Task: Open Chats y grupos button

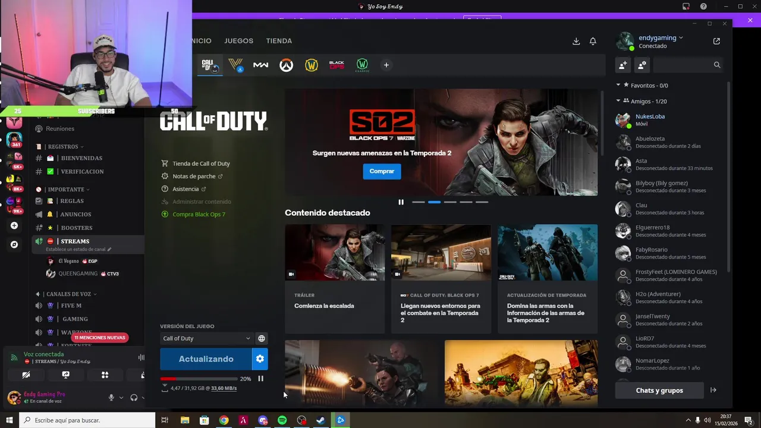Action: 659,390
